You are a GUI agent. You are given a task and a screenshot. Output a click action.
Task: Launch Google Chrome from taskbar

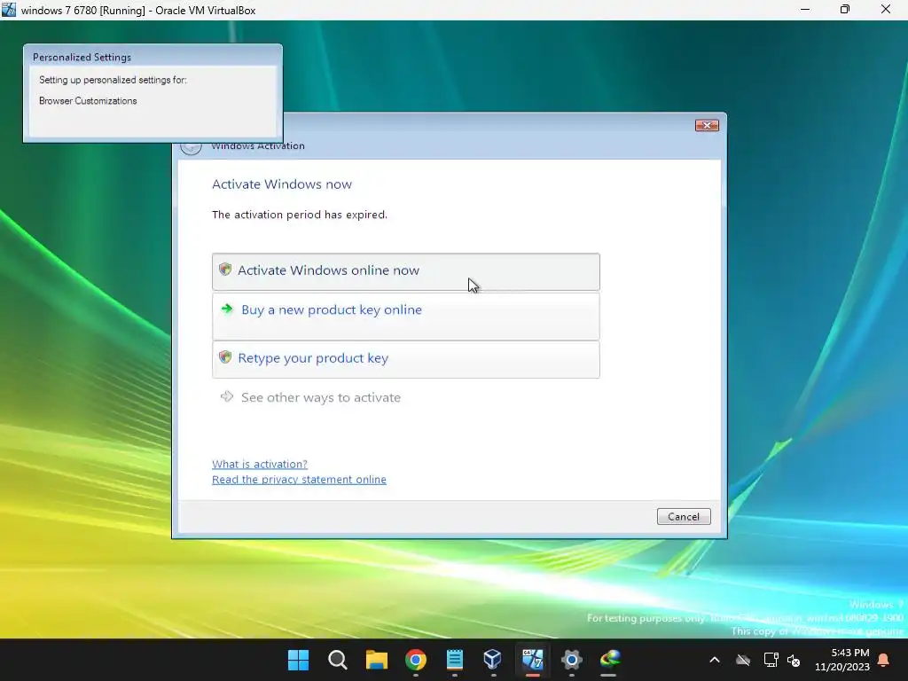tap(415, 660)
